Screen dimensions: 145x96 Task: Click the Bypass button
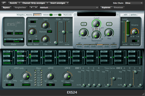point(6,8)
